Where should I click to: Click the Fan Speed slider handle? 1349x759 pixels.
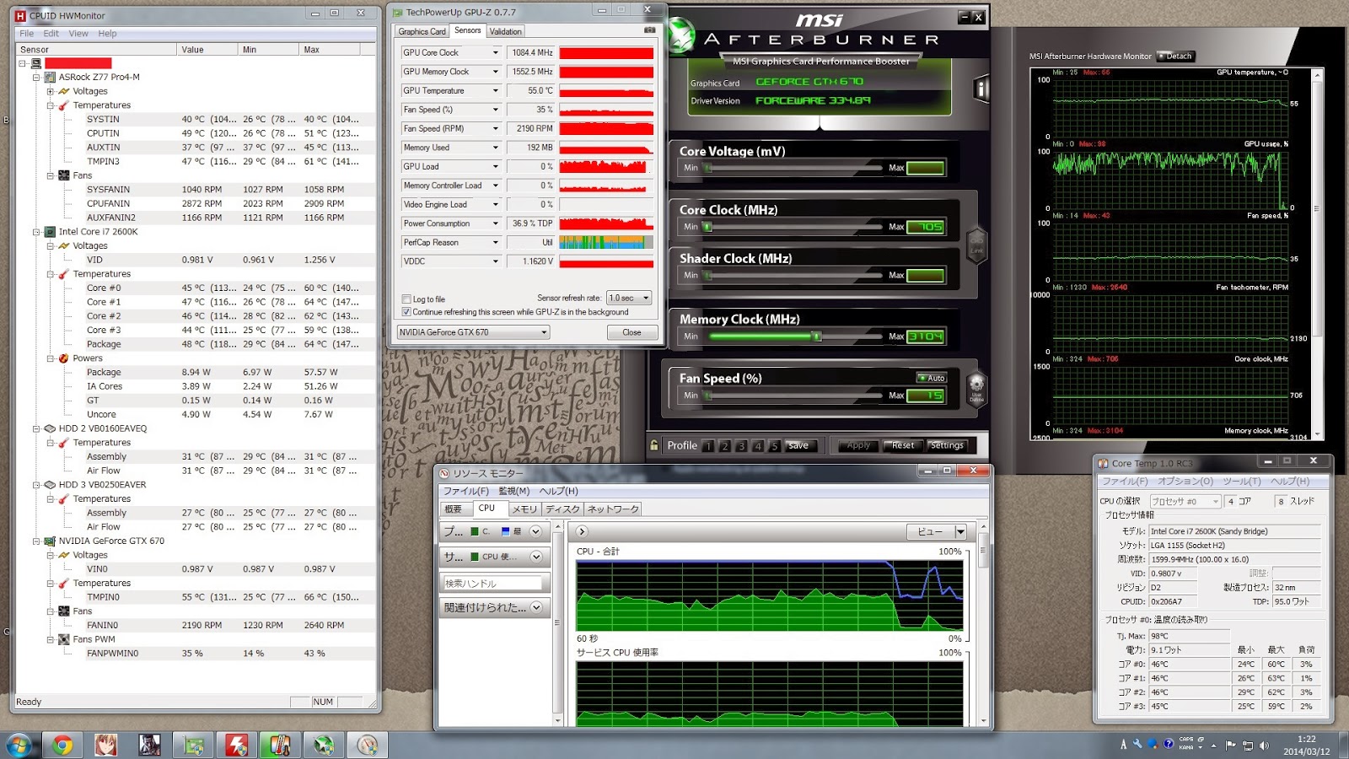708,395
